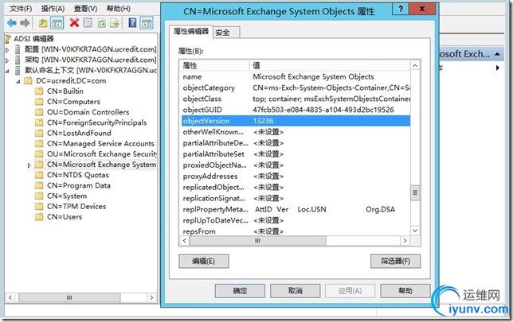
Task: Click the folder icon of CN=Builtin
Action: [x=39, y=91]
